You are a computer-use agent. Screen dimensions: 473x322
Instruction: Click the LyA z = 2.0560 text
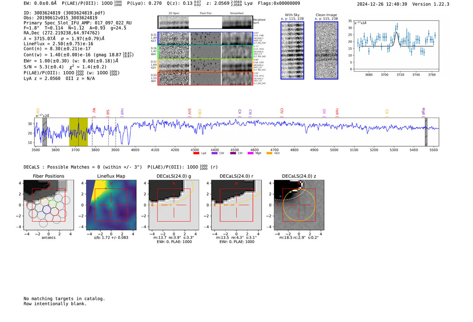(x=42, y=78)
